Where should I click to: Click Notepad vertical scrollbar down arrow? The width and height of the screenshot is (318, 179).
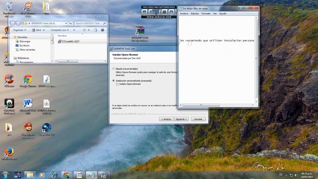click(x=256, y=101)
